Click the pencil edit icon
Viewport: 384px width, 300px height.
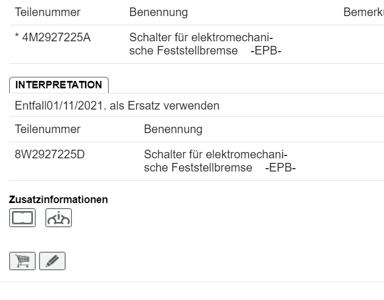click(x=52, y=261)
